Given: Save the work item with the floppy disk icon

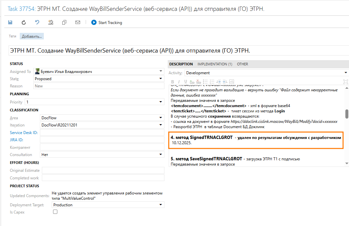Looking at the screenshot, I should 10,22.
